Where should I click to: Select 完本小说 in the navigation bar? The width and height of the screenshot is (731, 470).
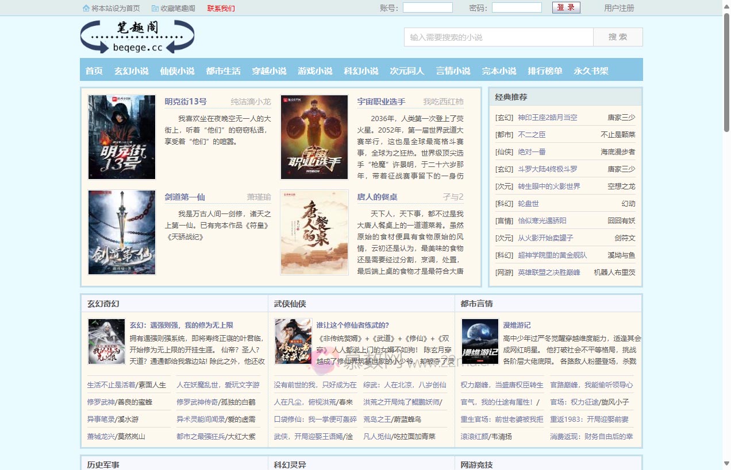coord(499,71)
